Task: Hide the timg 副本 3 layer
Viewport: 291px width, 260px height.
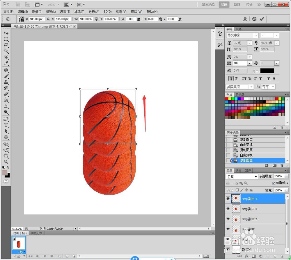Action: tap(228, 209)
